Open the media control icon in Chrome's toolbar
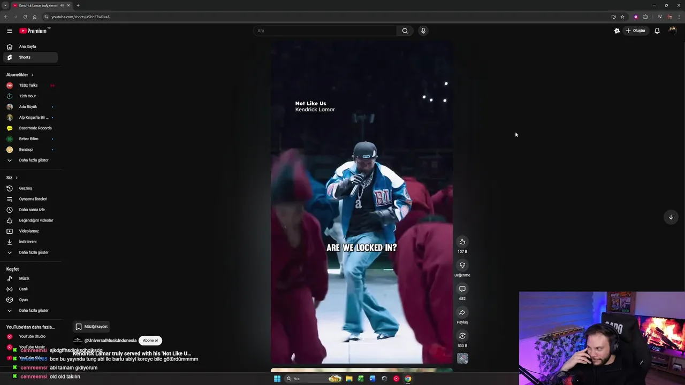 pyautogui.click(x=659, y=17)
